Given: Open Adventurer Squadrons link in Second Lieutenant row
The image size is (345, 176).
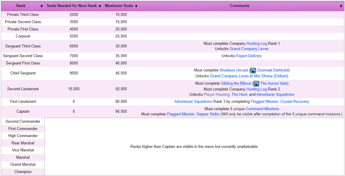Looking at the screenshot, I should point(275,95).
